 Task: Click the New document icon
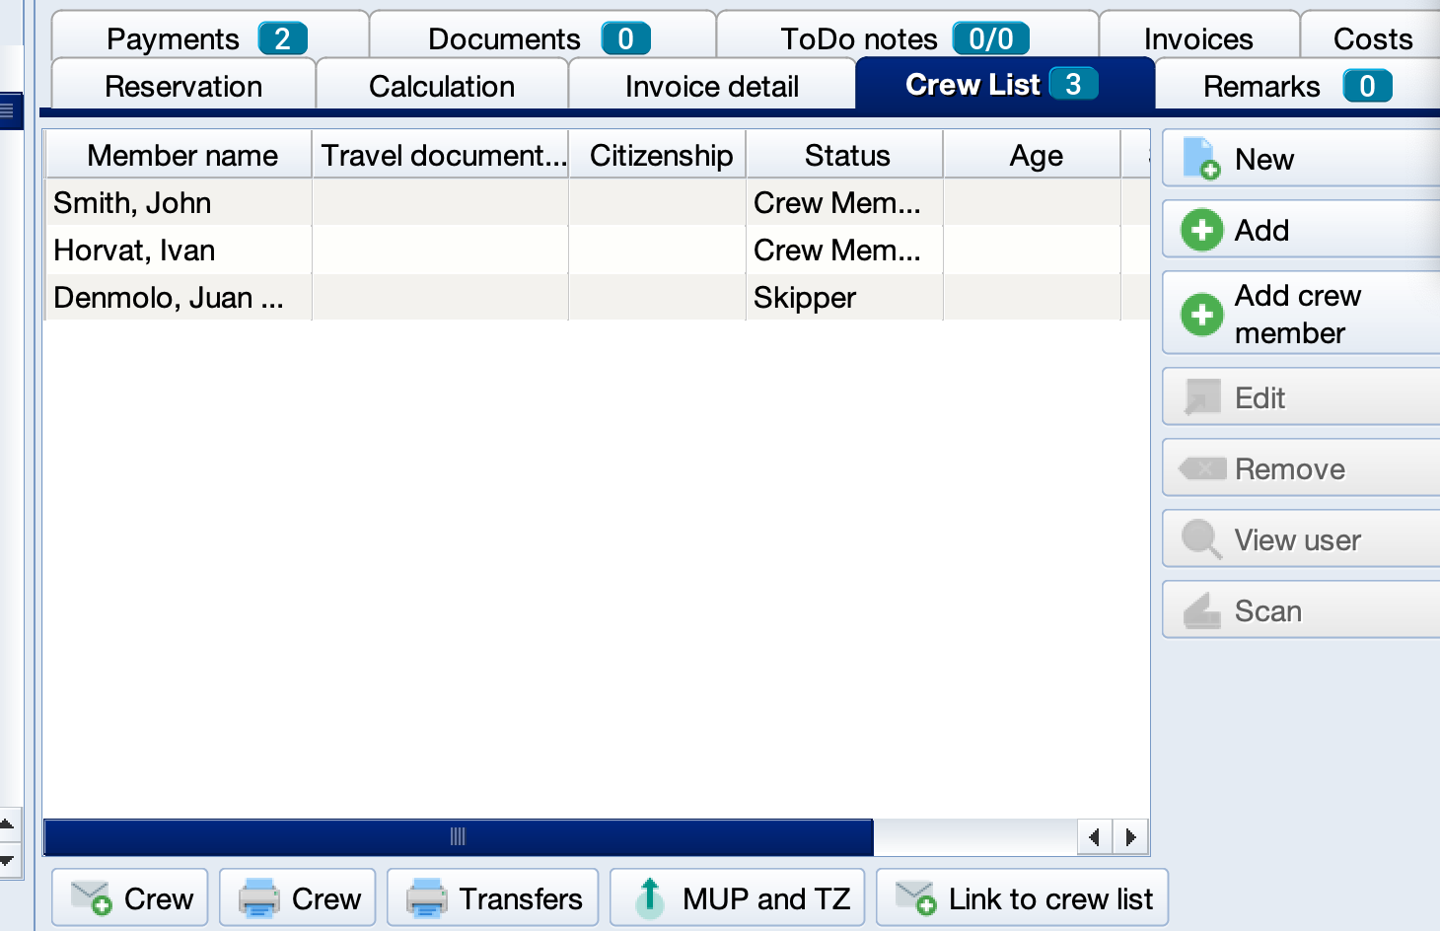pos(1201,159)
